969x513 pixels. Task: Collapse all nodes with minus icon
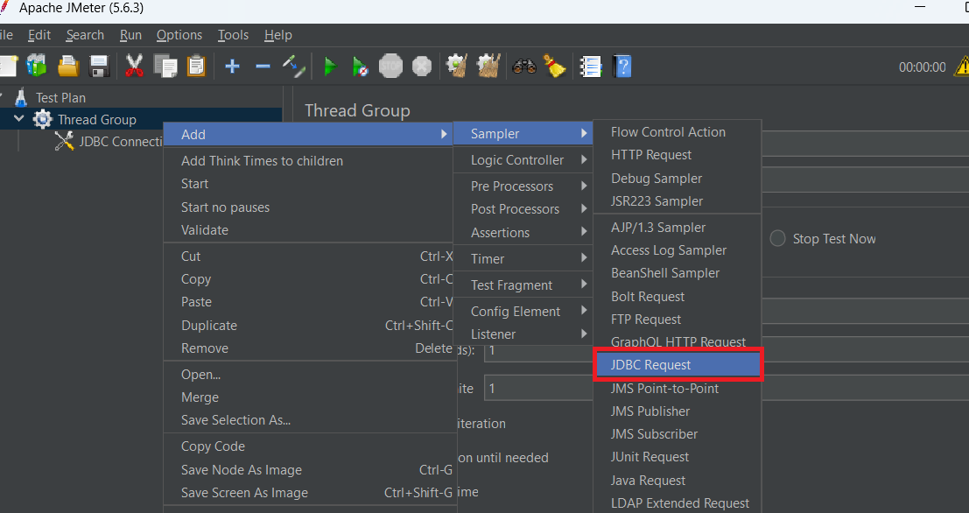pos(263,67)
